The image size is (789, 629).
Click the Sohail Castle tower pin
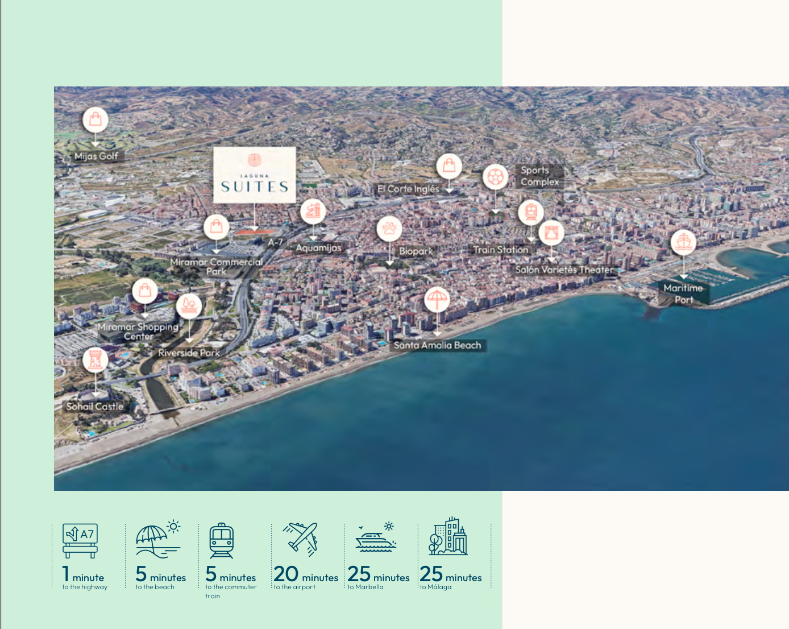[95, 360]
